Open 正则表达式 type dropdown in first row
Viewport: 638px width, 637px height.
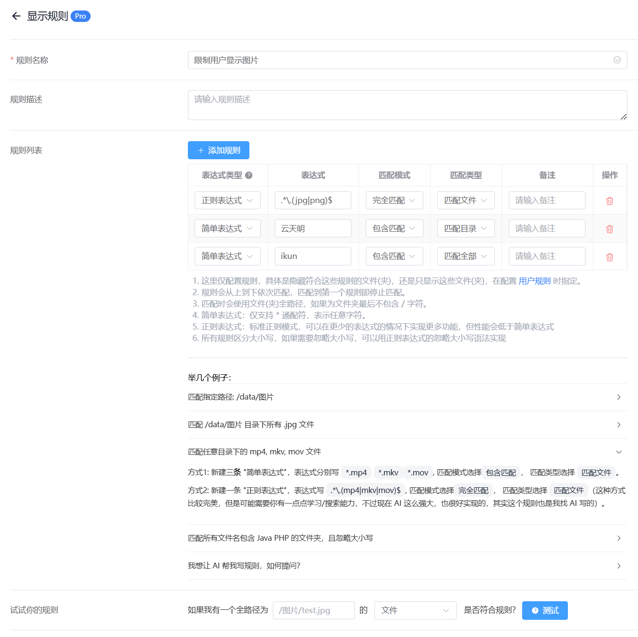tap(227, 200)
